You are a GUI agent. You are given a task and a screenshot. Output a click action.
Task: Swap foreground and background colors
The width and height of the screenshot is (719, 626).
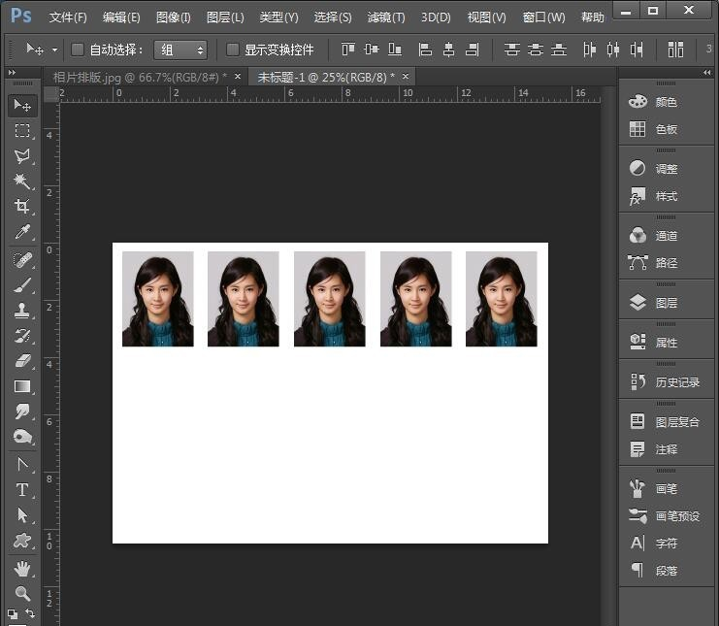[29, 613]
